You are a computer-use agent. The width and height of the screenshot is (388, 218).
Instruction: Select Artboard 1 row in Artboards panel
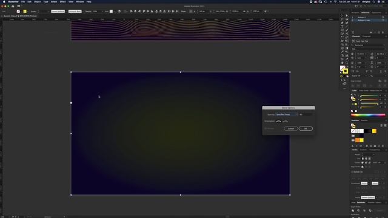coord(368,18)
